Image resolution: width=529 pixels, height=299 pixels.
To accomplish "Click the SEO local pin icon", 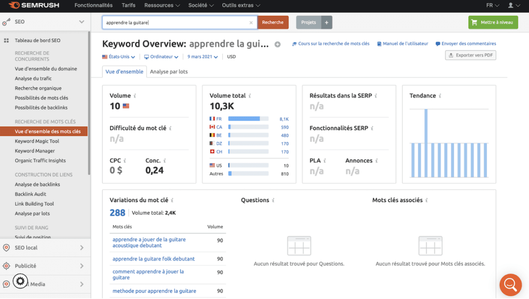I will pyautogui.click(x=6, y=248).
